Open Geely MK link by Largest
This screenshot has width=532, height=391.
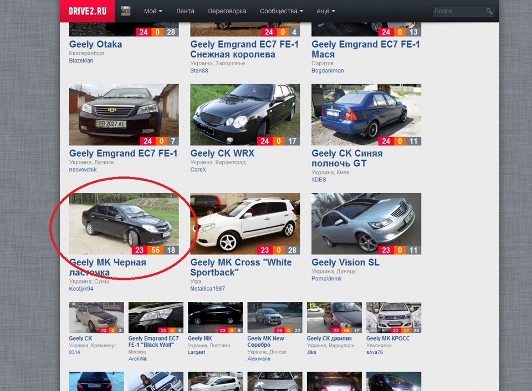[200, 338]
